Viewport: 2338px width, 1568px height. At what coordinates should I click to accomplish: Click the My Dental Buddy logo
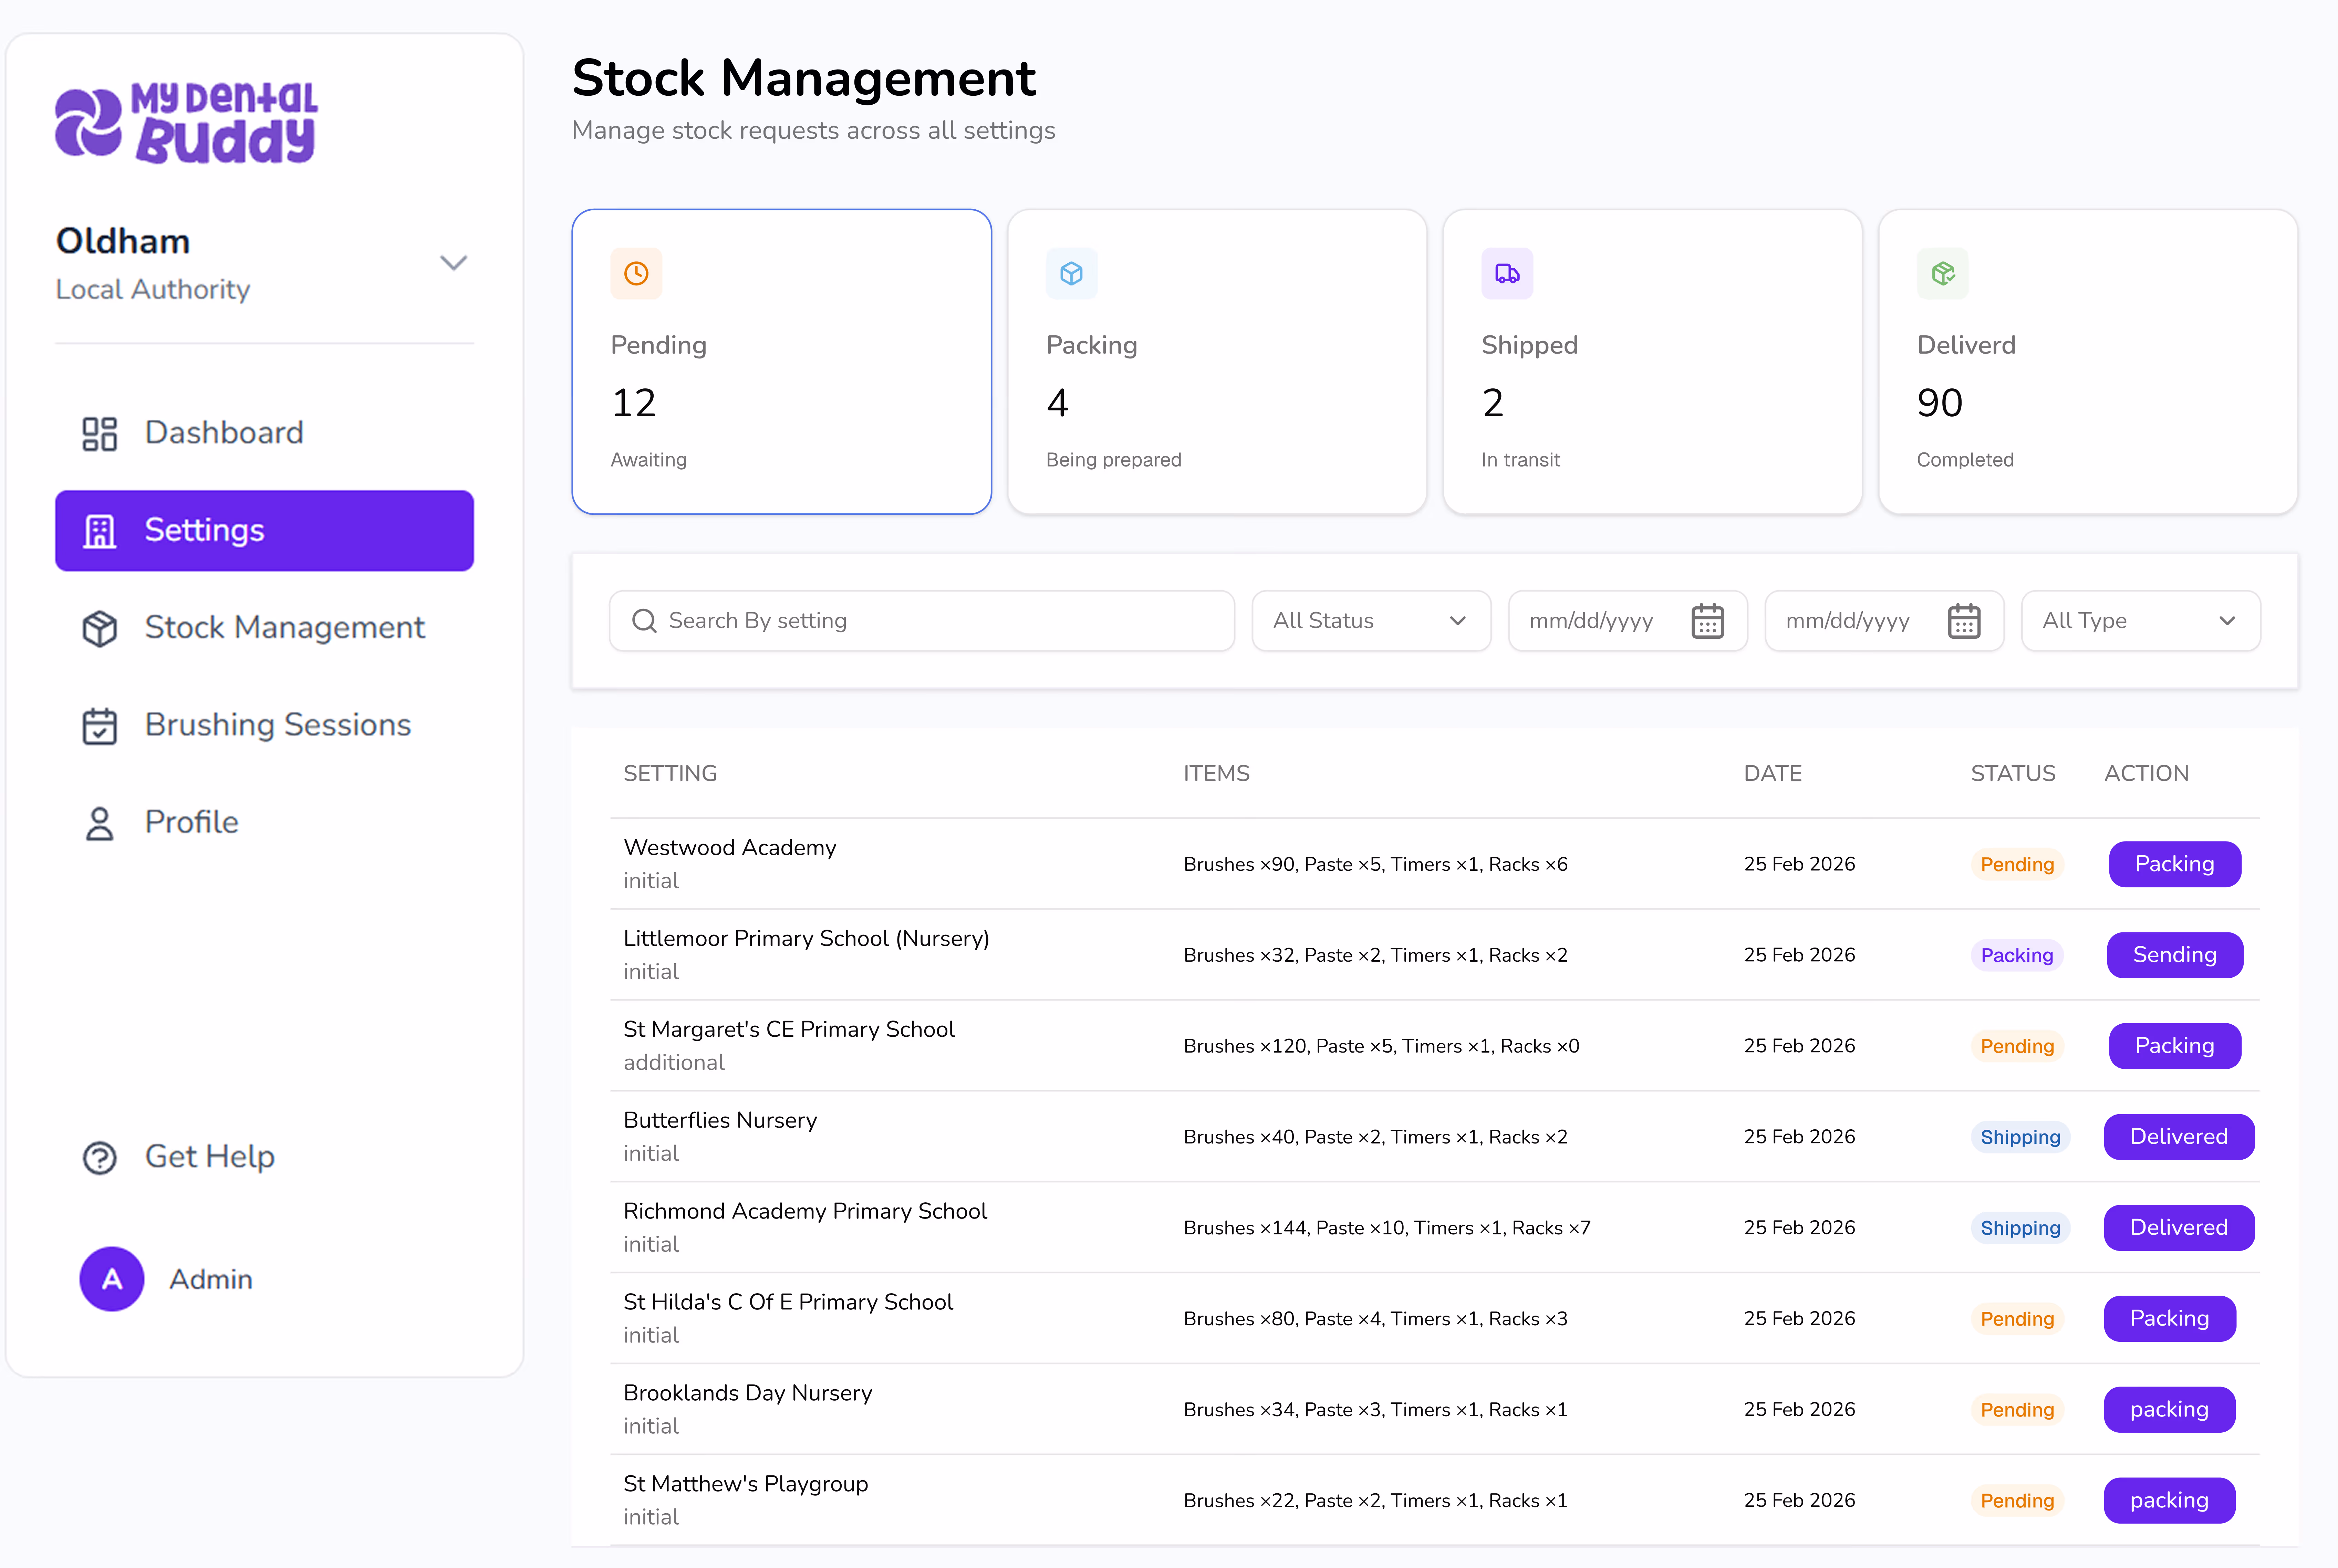(x=186, y=124)
